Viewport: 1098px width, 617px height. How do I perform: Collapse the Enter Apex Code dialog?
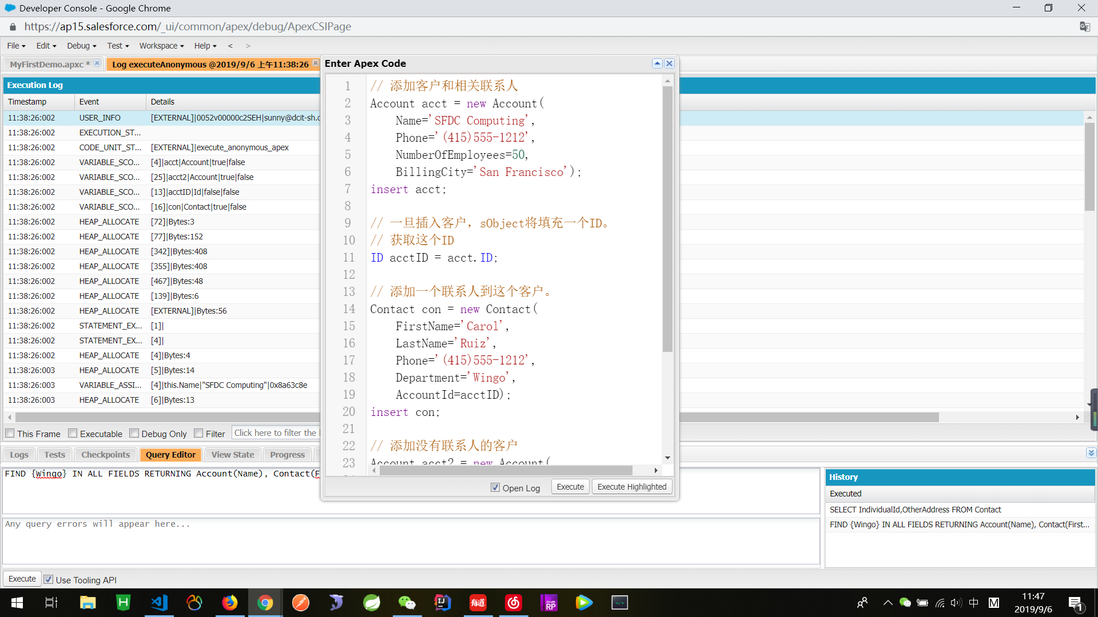coord(657,63)
